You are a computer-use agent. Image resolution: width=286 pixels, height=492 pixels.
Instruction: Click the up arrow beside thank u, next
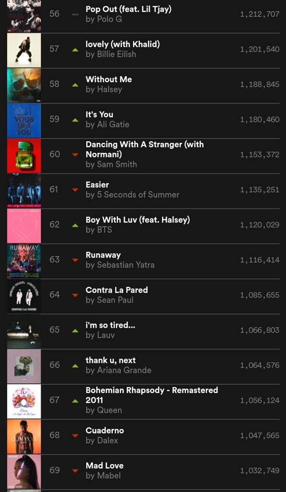click(x=75, y=366)
